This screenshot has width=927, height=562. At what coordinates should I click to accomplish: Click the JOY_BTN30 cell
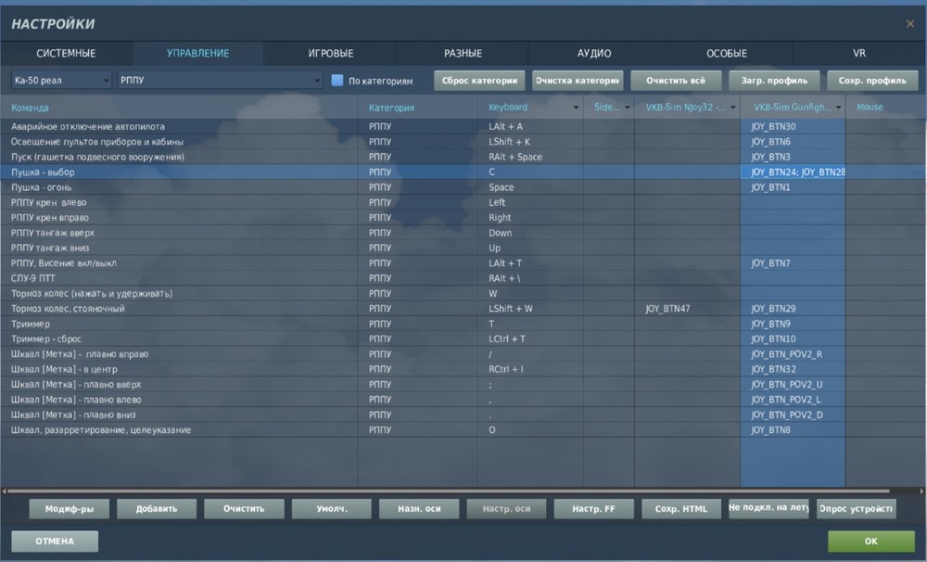[x=793, y=127]
